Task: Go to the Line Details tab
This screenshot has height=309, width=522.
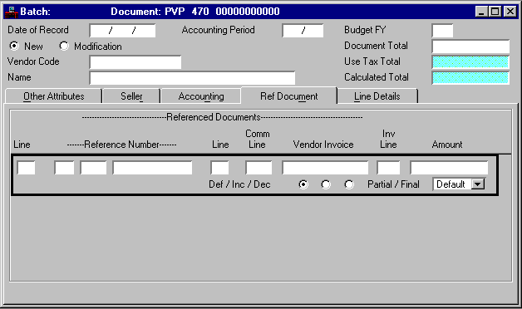Action: (377, 96)
